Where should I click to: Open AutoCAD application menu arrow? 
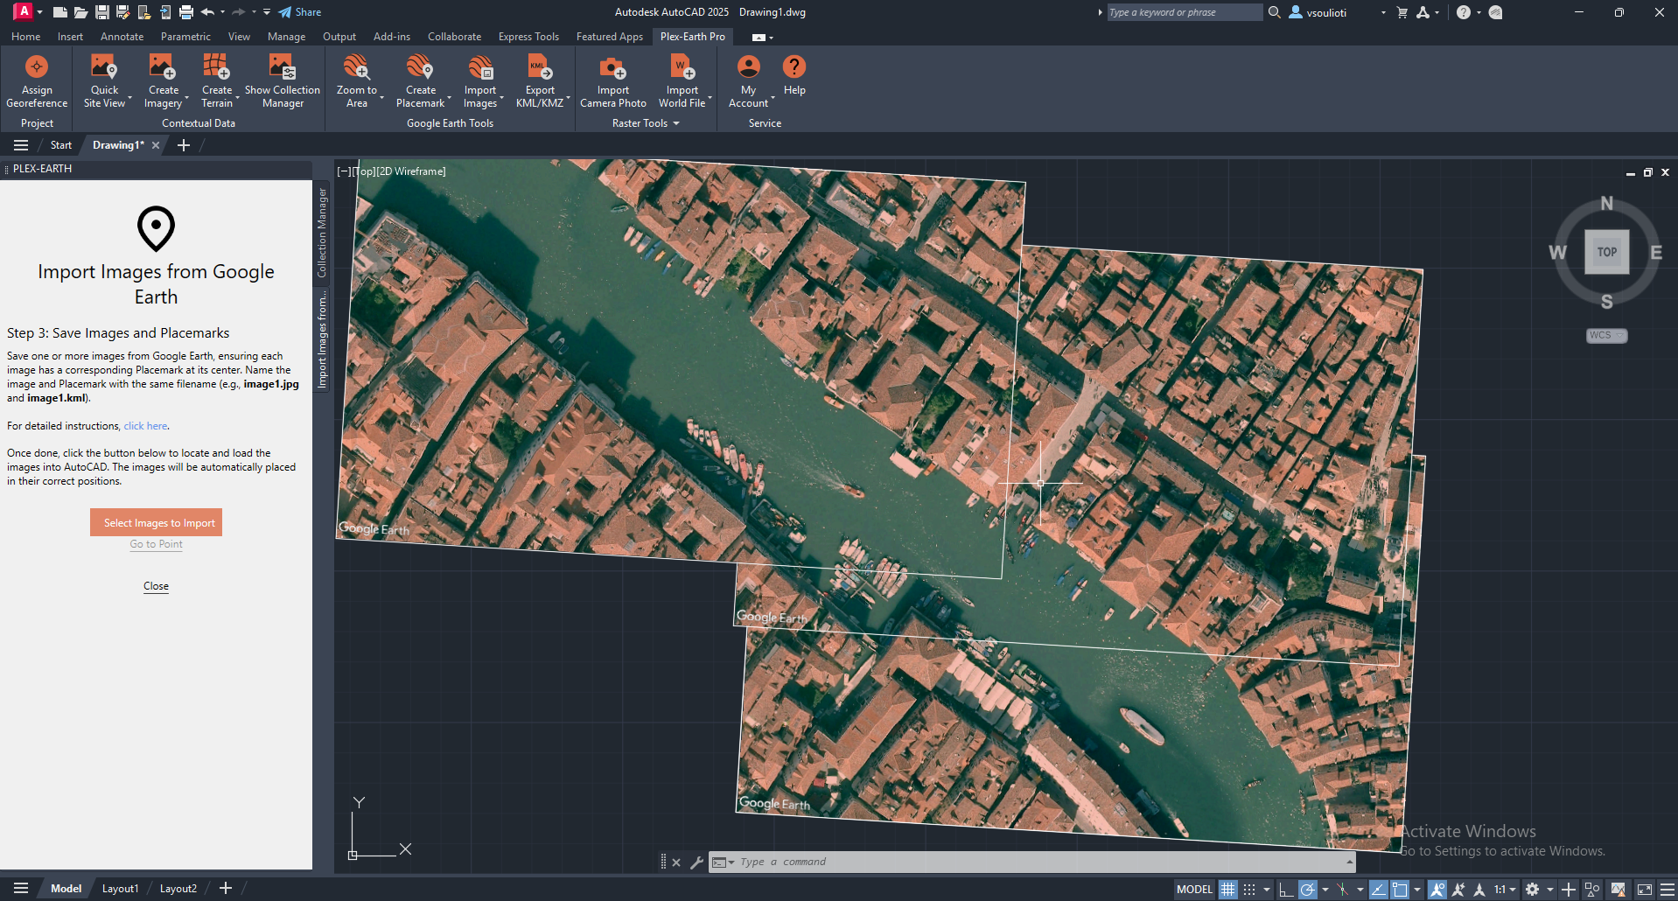(x=39, y=12)
